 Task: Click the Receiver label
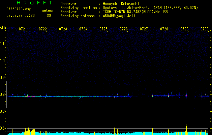68,12
